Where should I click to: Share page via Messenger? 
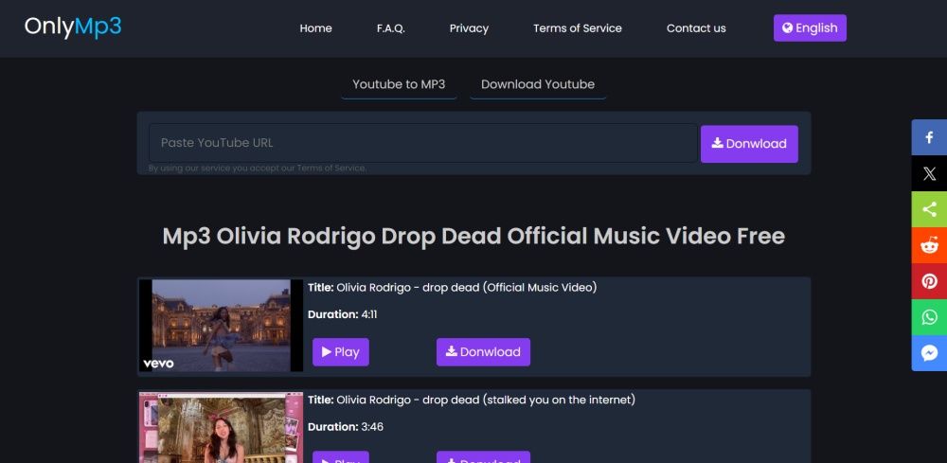929,353
